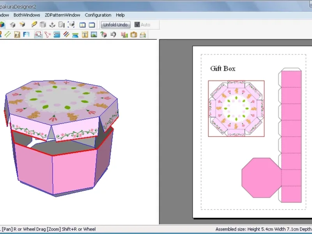Show single window layout icon
The height and width of the screenshot is (234, 312).
coord(92,25)
